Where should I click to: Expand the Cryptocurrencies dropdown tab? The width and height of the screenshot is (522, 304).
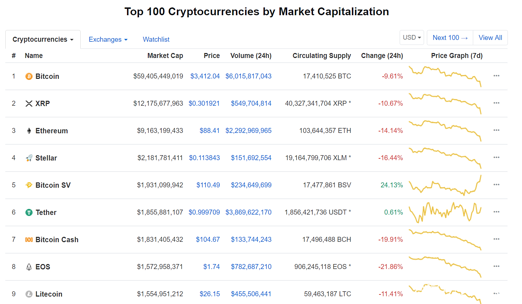pos(43,39)
